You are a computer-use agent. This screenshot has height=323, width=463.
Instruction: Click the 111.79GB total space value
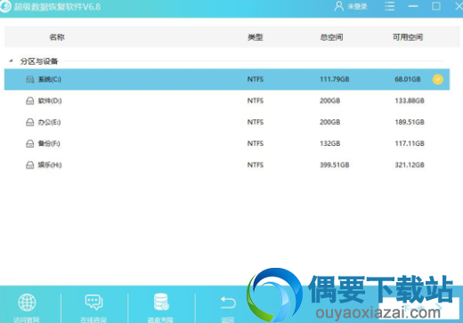(335, 79)
